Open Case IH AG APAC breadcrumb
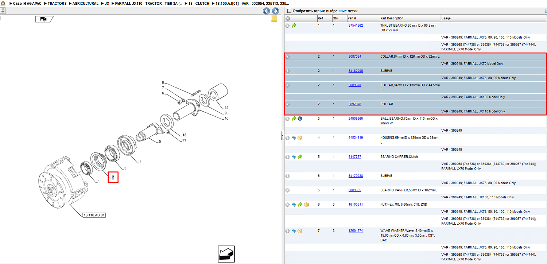Viewport: 547px width, 264px height. pos(27,3)
